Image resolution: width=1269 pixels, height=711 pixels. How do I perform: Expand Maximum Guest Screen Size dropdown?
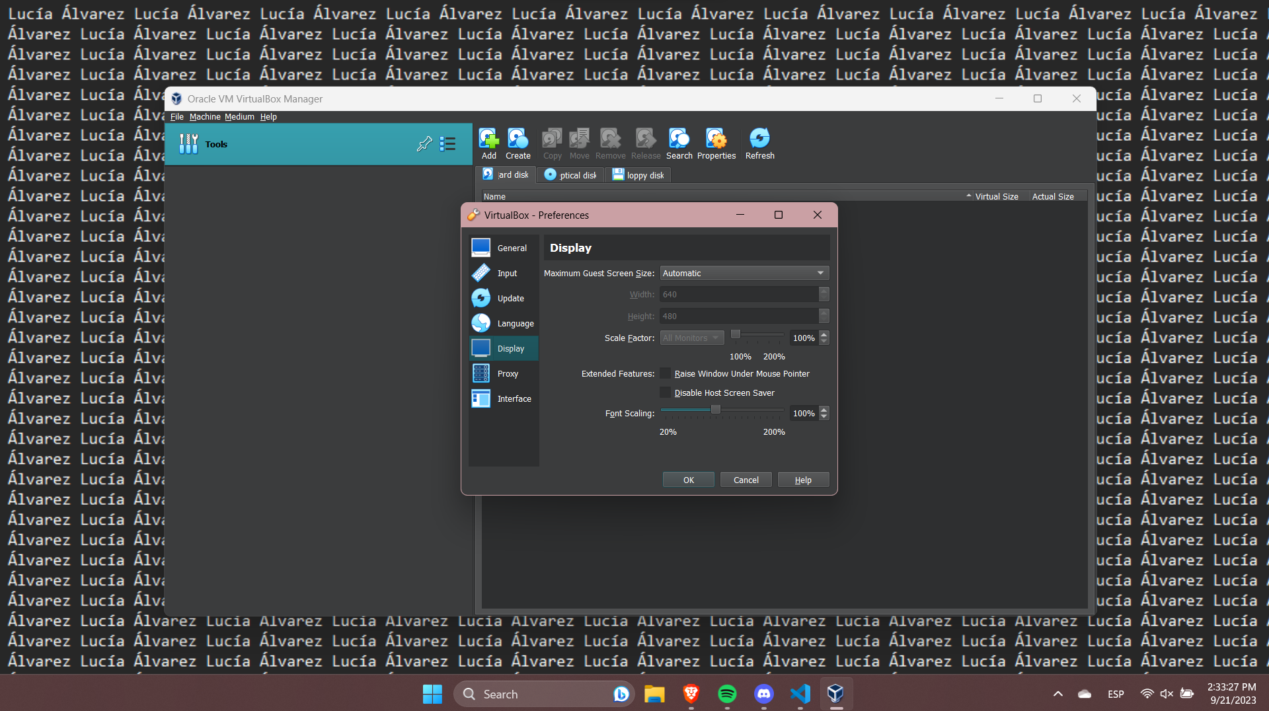click(x=744, y=273)
